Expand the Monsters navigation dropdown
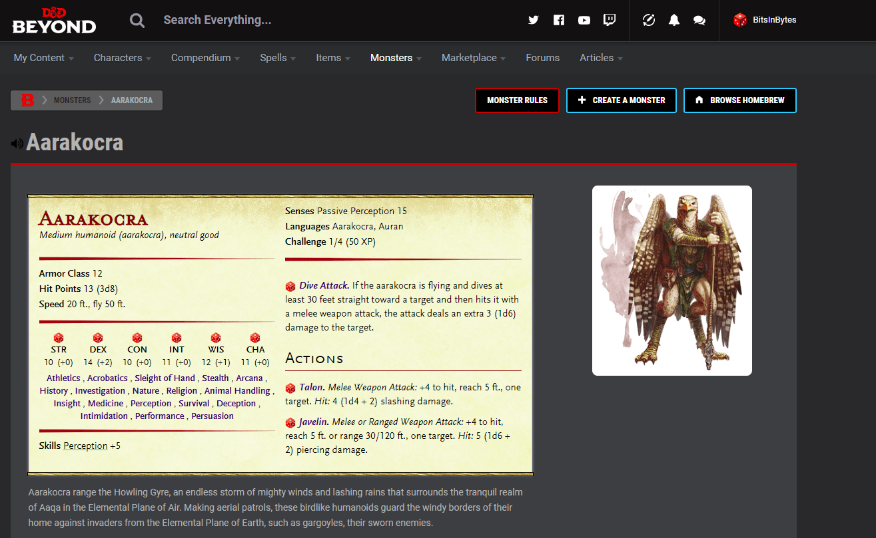The height and width of the screenshot is (538, 876). pos(395,58)
